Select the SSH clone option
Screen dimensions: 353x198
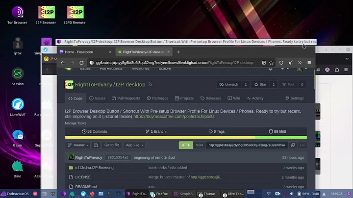(x=199, y=145)
